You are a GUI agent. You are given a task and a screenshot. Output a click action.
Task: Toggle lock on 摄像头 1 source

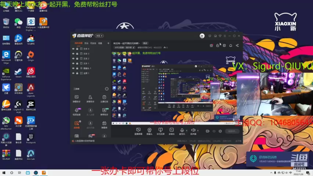click(77, 68)
